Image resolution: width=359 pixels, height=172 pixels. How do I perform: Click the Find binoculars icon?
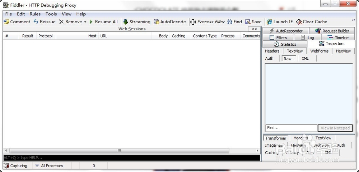pyautogui.click(x=229, y=22)
